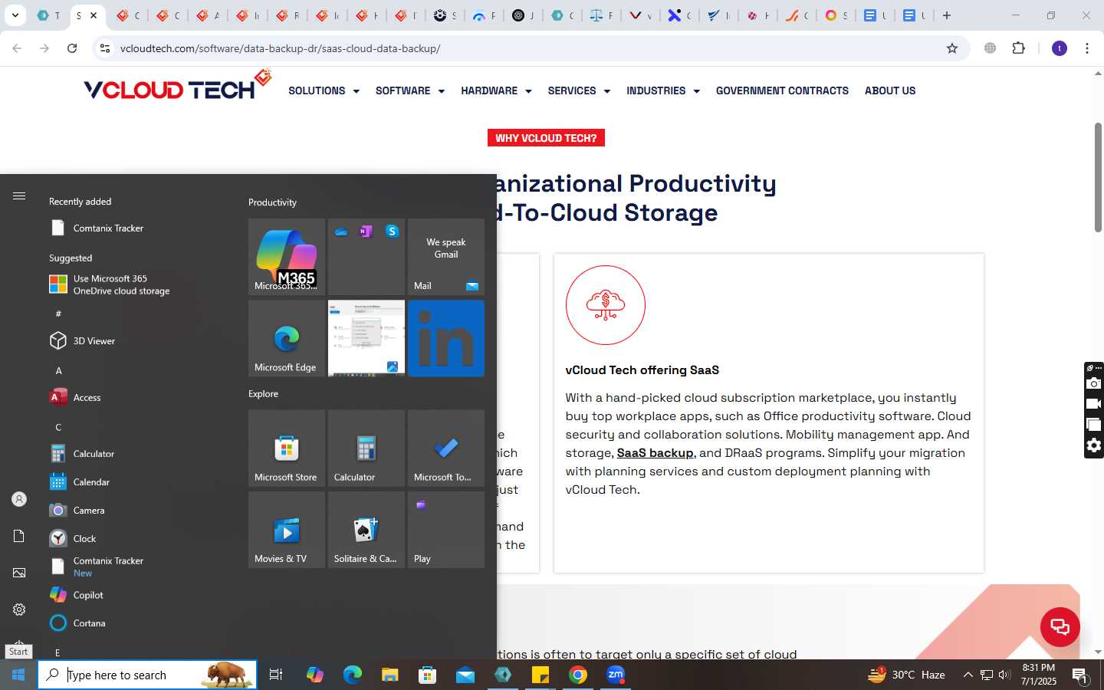This screenshot has height=690, width=1104.
Task: Open the screenshot preview tile
Action: click(366, 338)
